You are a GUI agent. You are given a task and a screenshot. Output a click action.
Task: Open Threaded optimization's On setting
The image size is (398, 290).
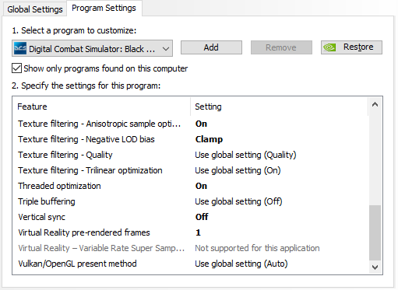(201, 186)
